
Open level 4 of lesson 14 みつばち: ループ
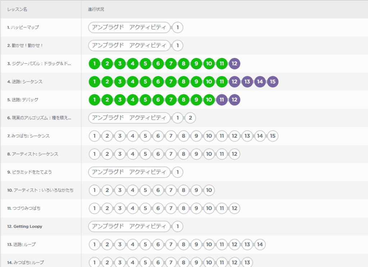pyautogui.click(x=133, y=262)
